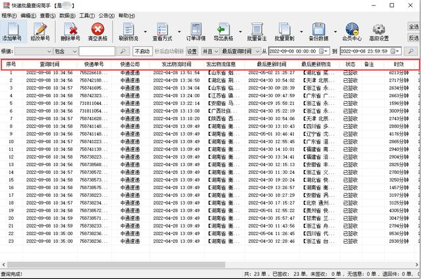Open the 工具(T) menu
The height and width of the screenshot is (279, 421).
[x=87, y=16]
